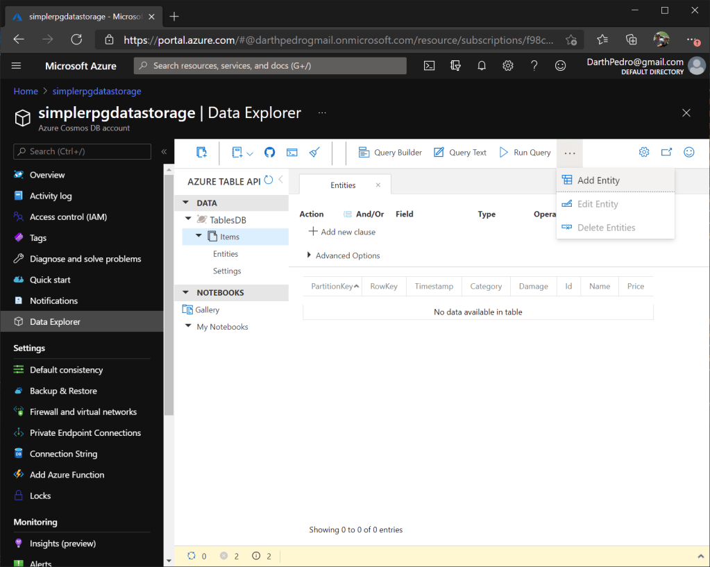Open Data Explorer settings gear
This screenshot has height=567, width=710.
point(644,152)
